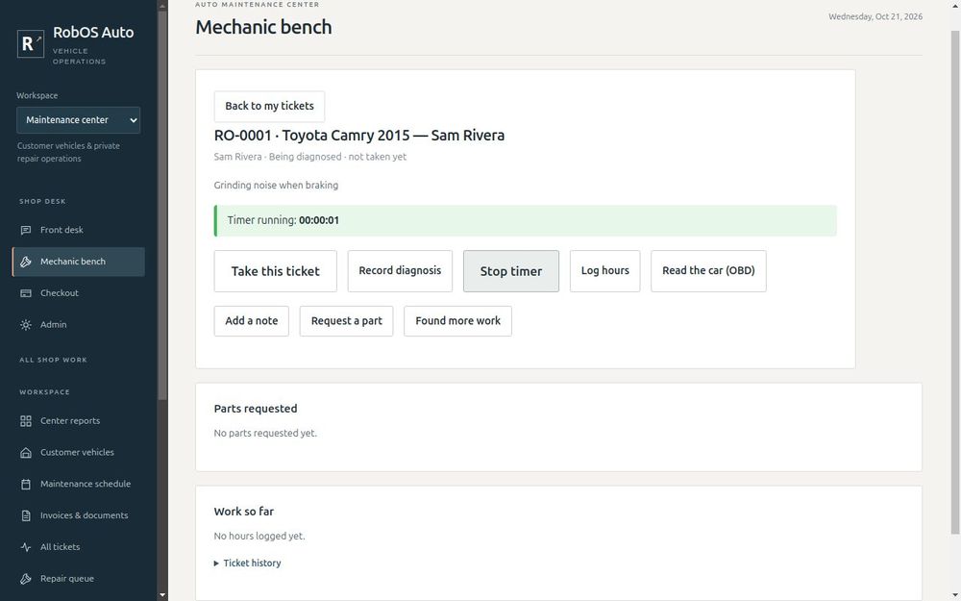Click the sidebar scrollbar up arrow
Image resolution: width=961 pixels, height=601 pixels.
[x=162, y=6]
